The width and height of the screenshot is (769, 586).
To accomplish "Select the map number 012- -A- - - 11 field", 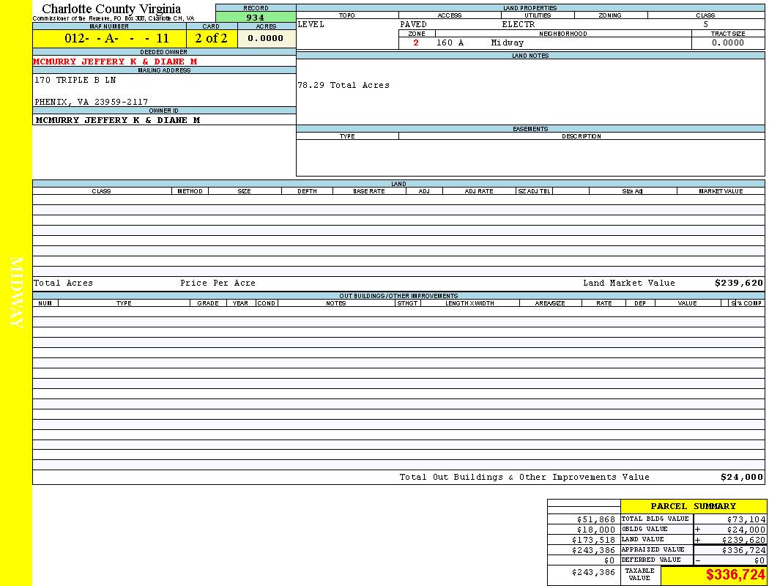I will coord(109,39).
